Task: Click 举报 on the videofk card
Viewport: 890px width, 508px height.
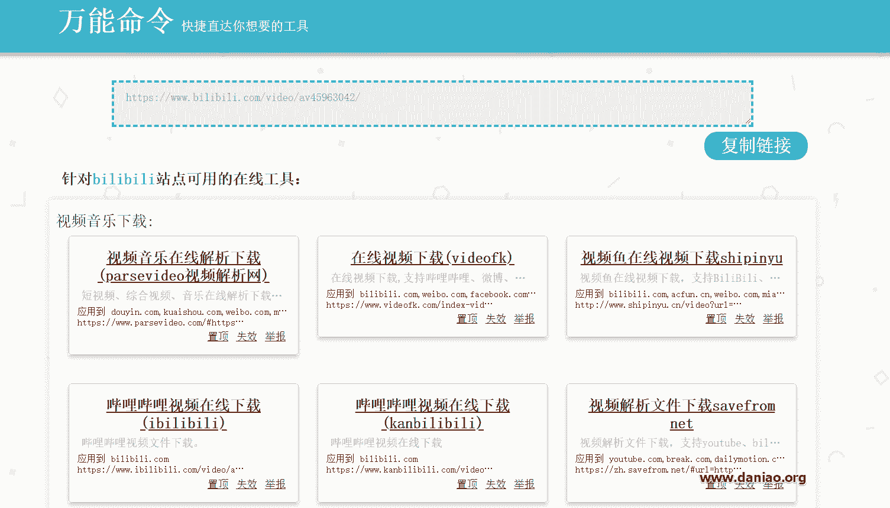Action: (x=525, y=318)
